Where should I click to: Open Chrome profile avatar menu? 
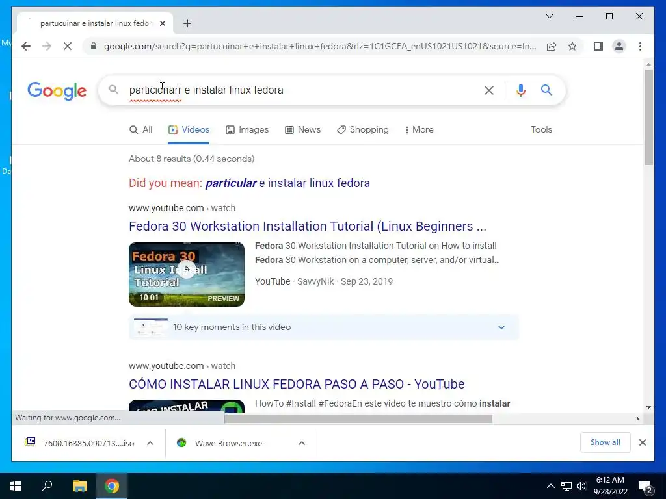619,46
